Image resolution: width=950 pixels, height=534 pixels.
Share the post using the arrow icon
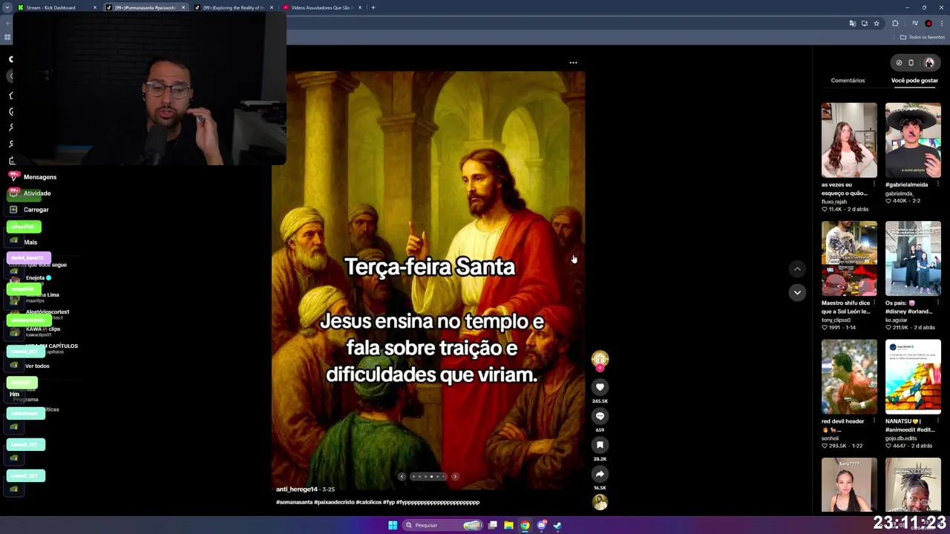[600, 474]
